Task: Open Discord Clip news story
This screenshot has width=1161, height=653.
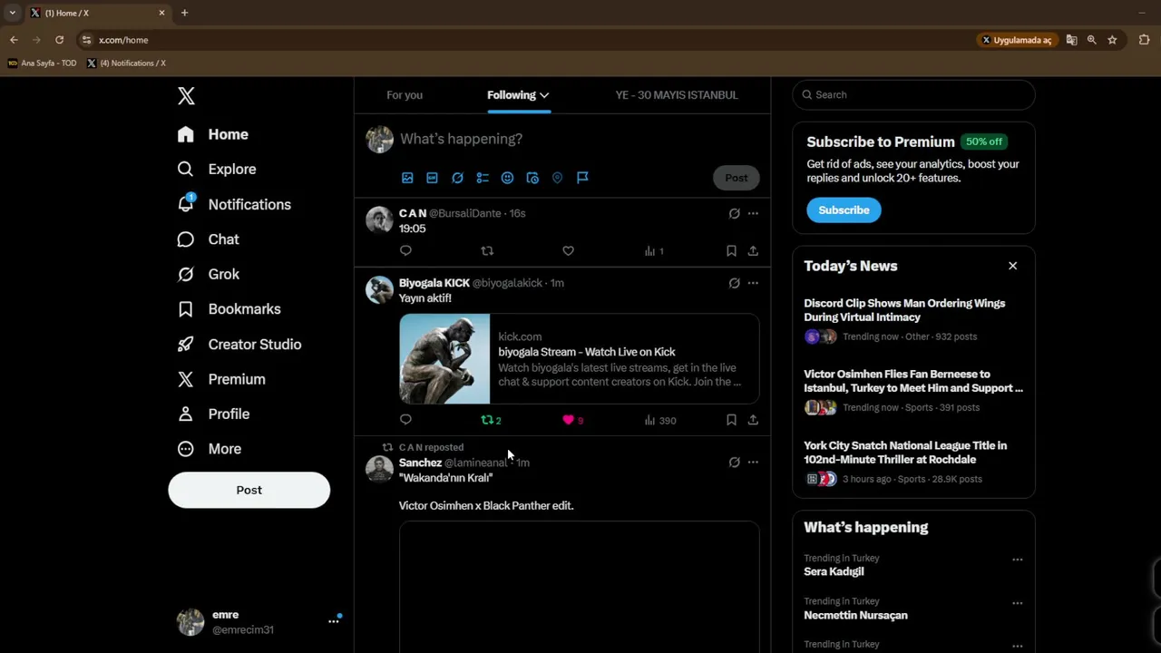Action: click(x=913, y=320)
